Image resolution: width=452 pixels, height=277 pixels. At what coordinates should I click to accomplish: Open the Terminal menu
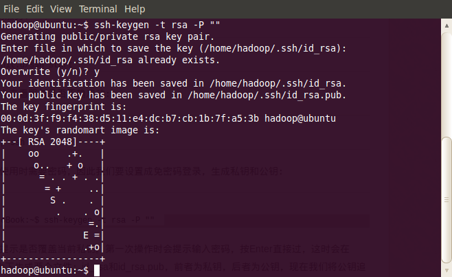pyautogui.click(x=98, y=9)
